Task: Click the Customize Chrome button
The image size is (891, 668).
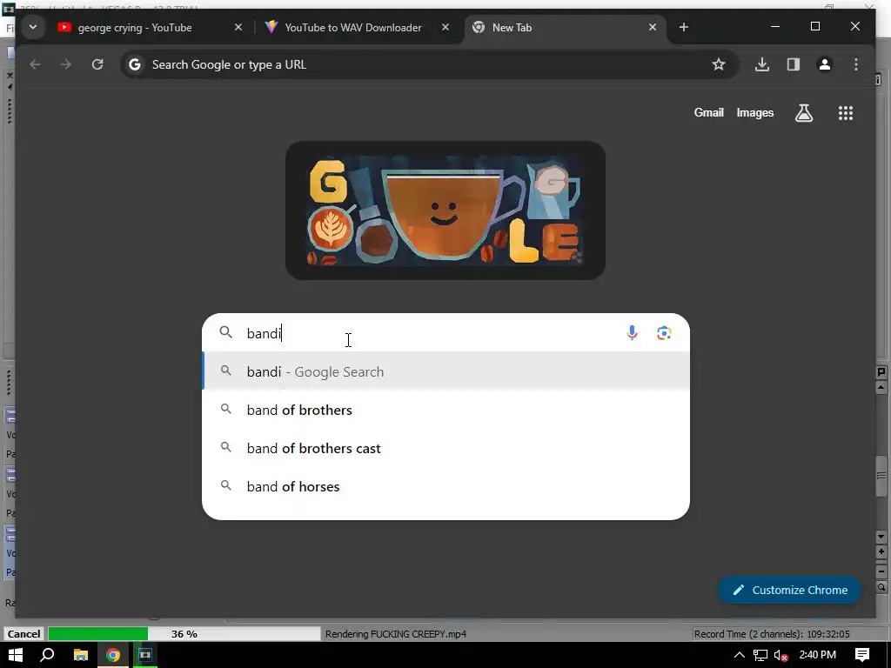Action: (790, 590)
